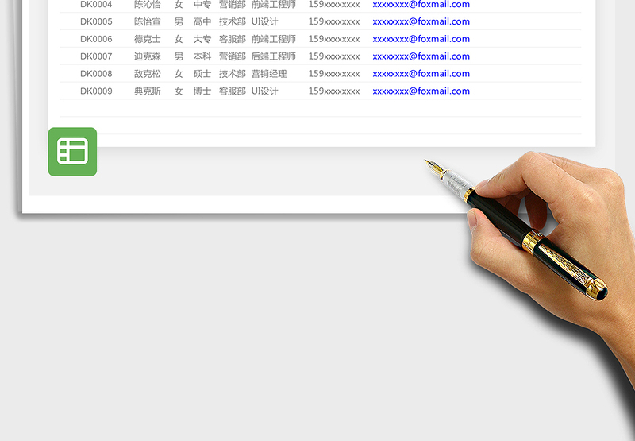Image resolution: width=635 pixels, height=441 pixels.
Task: Select 客服部 department in row DK0009
Action: [x=233, y=91]
